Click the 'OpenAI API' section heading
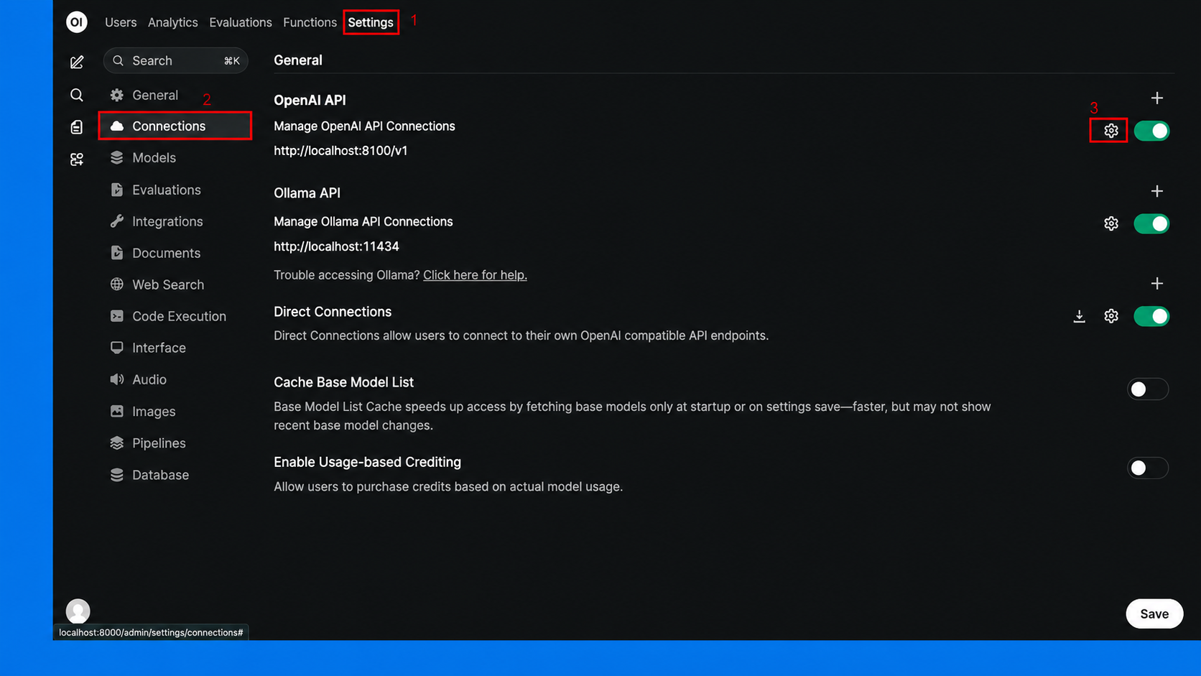1201x676 pixels. tap(310, 100)
